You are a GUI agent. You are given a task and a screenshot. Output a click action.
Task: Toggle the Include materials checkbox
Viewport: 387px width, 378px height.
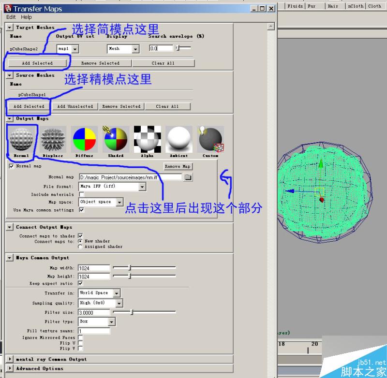point(81,195)
